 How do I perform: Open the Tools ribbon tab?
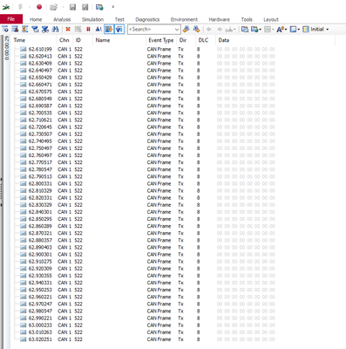coord(247,19)
